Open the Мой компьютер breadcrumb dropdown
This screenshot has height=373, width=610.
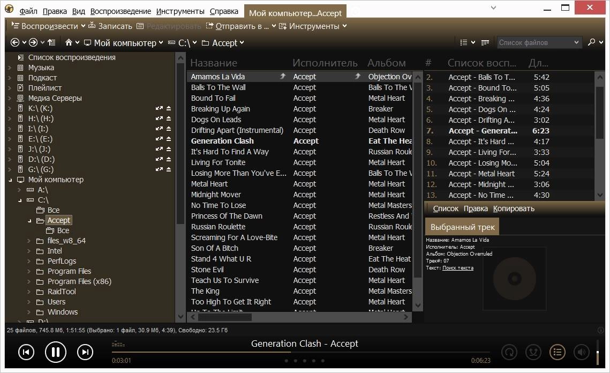pyautogui.click(x=161, y=42)
